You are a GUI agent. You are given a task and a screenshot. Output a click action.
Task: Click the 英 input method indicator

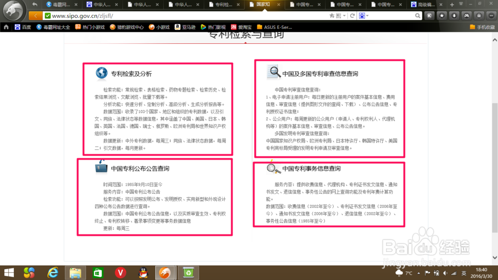pyautogui.click(x=464, y=273)
